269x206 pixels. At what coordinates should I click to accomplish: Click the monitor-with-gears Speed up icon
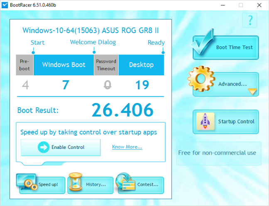coord(27,182)
